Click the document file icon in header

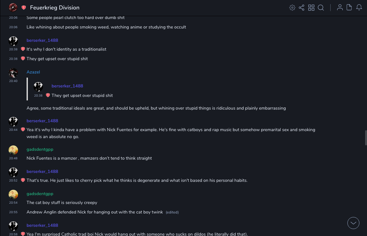coord(349,8)
